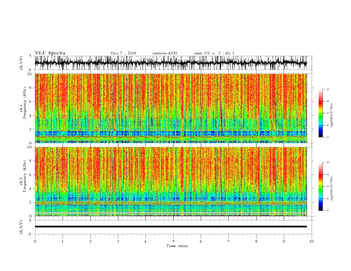The image size is (351, 271).
Task: Click the ch.2 PSD color bar
Action: coord(320,186)
